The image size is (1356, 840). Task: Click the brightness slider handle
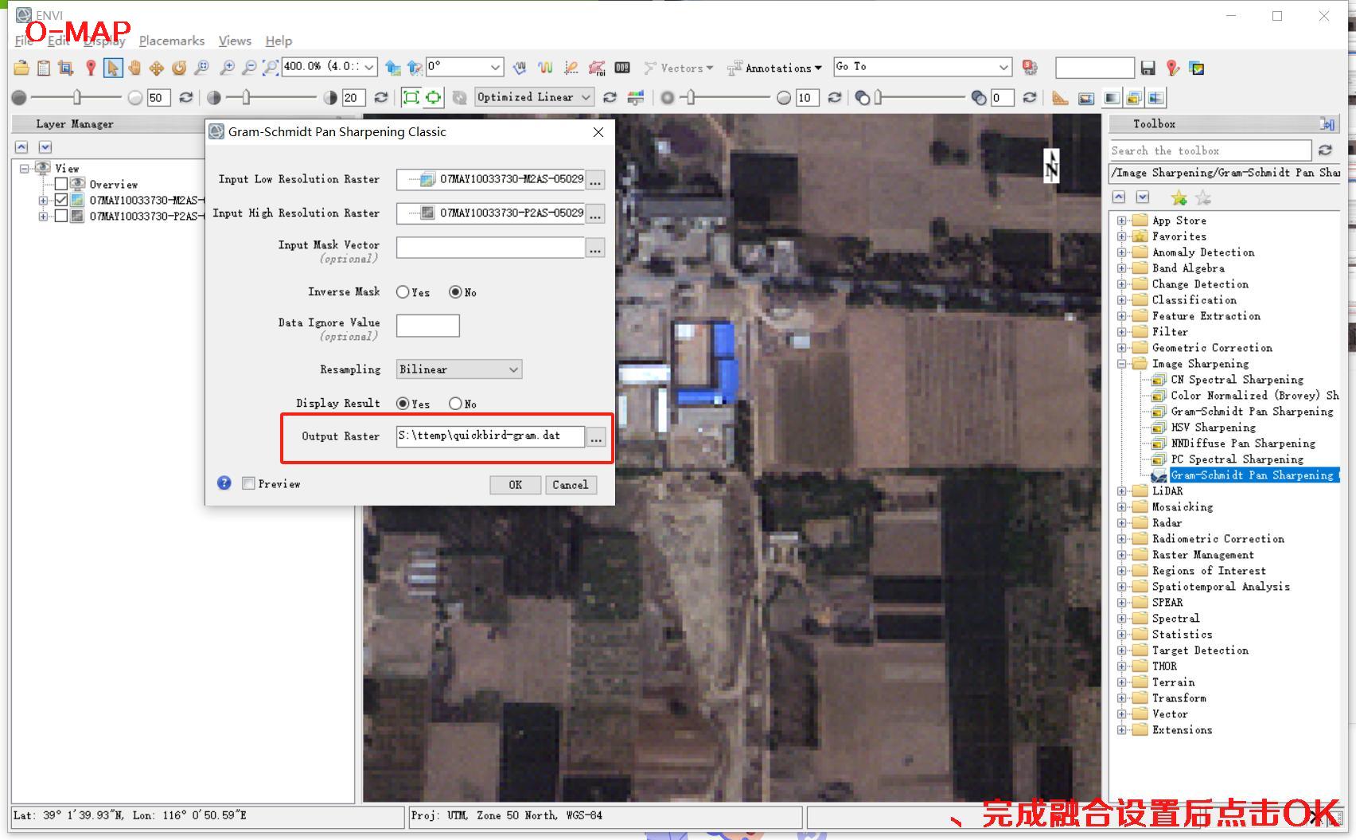pyautogui.click(x=77, y=97)
